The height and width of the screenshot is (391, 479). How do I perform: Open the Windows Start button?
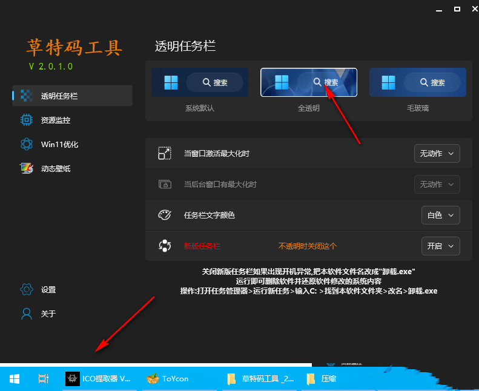[x=15, y=379]
